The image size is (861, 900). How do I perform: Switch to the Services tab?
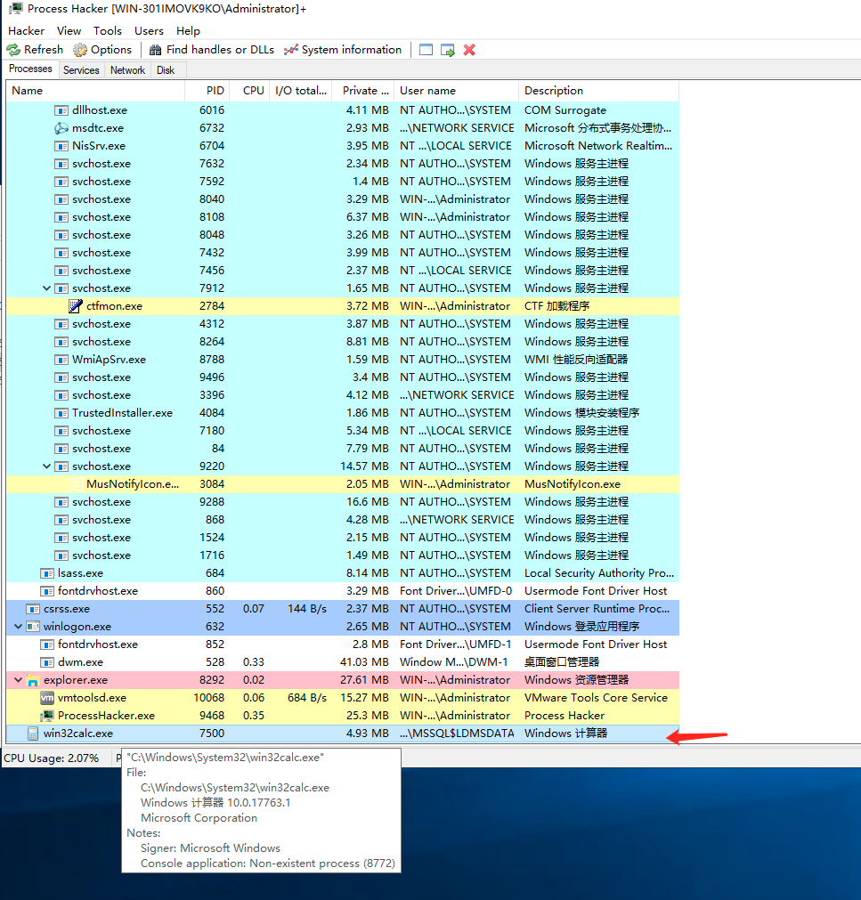81,70
